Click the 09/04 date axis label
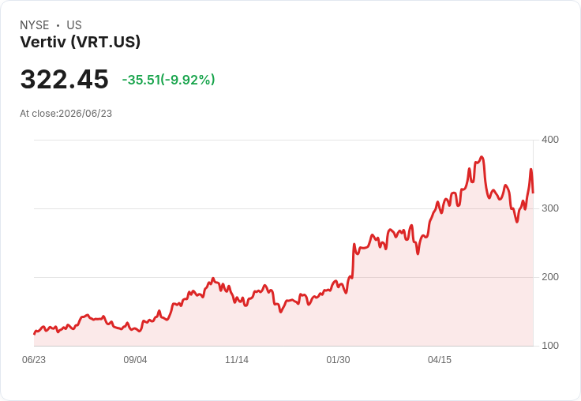 coord(135,360)
